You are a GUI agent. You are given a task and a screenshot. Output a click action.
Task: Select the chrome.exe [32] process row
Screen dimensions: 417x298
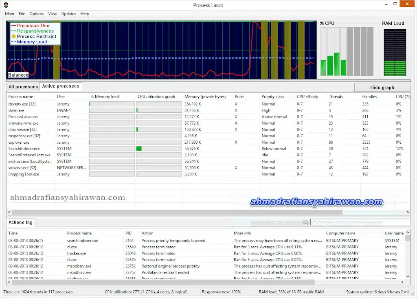click(22, 129)
